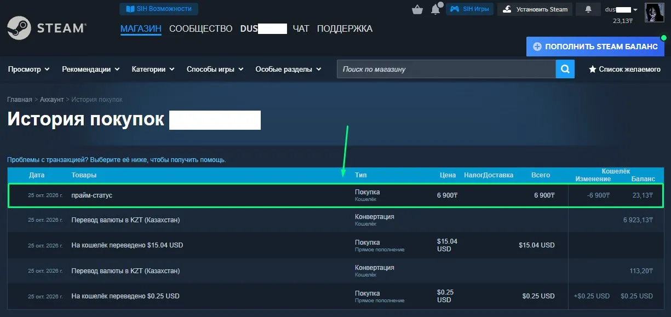Expand the account name dropdown arrow
The image size is (671, 317).
pos(635,10)
